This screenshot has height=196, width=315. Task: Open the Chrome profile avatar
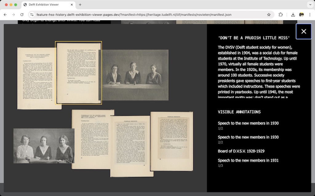click(301, 15)
